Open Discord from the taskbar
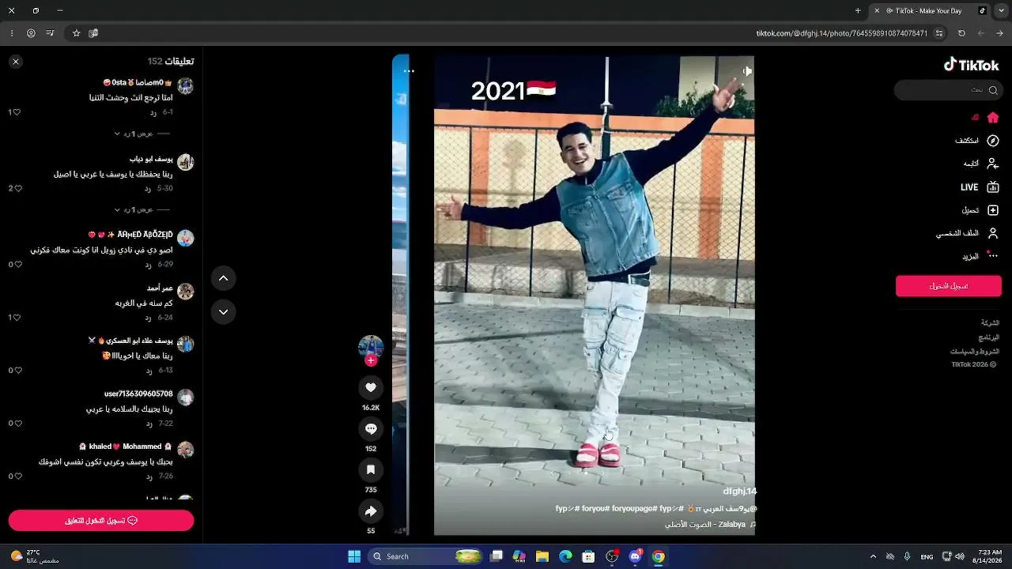Image resolution: width=1012 pixels, height=569 pixels. tap(635, 556)
